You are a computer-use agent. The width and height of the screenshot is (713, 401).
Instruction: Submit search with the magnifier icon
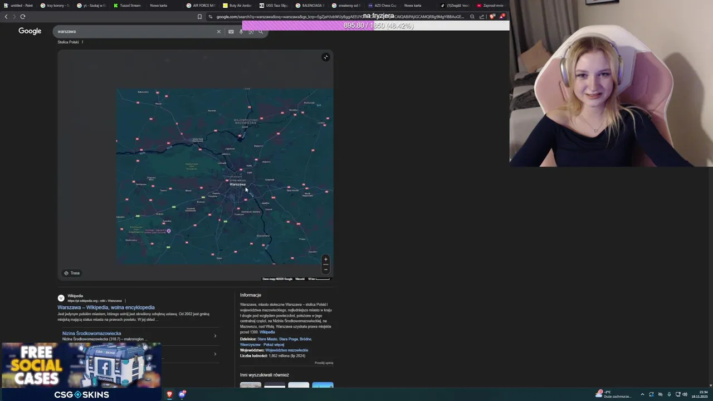coord(261,32)
